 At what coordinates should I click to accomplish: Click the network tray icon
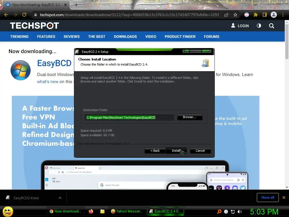click(233, 212)
